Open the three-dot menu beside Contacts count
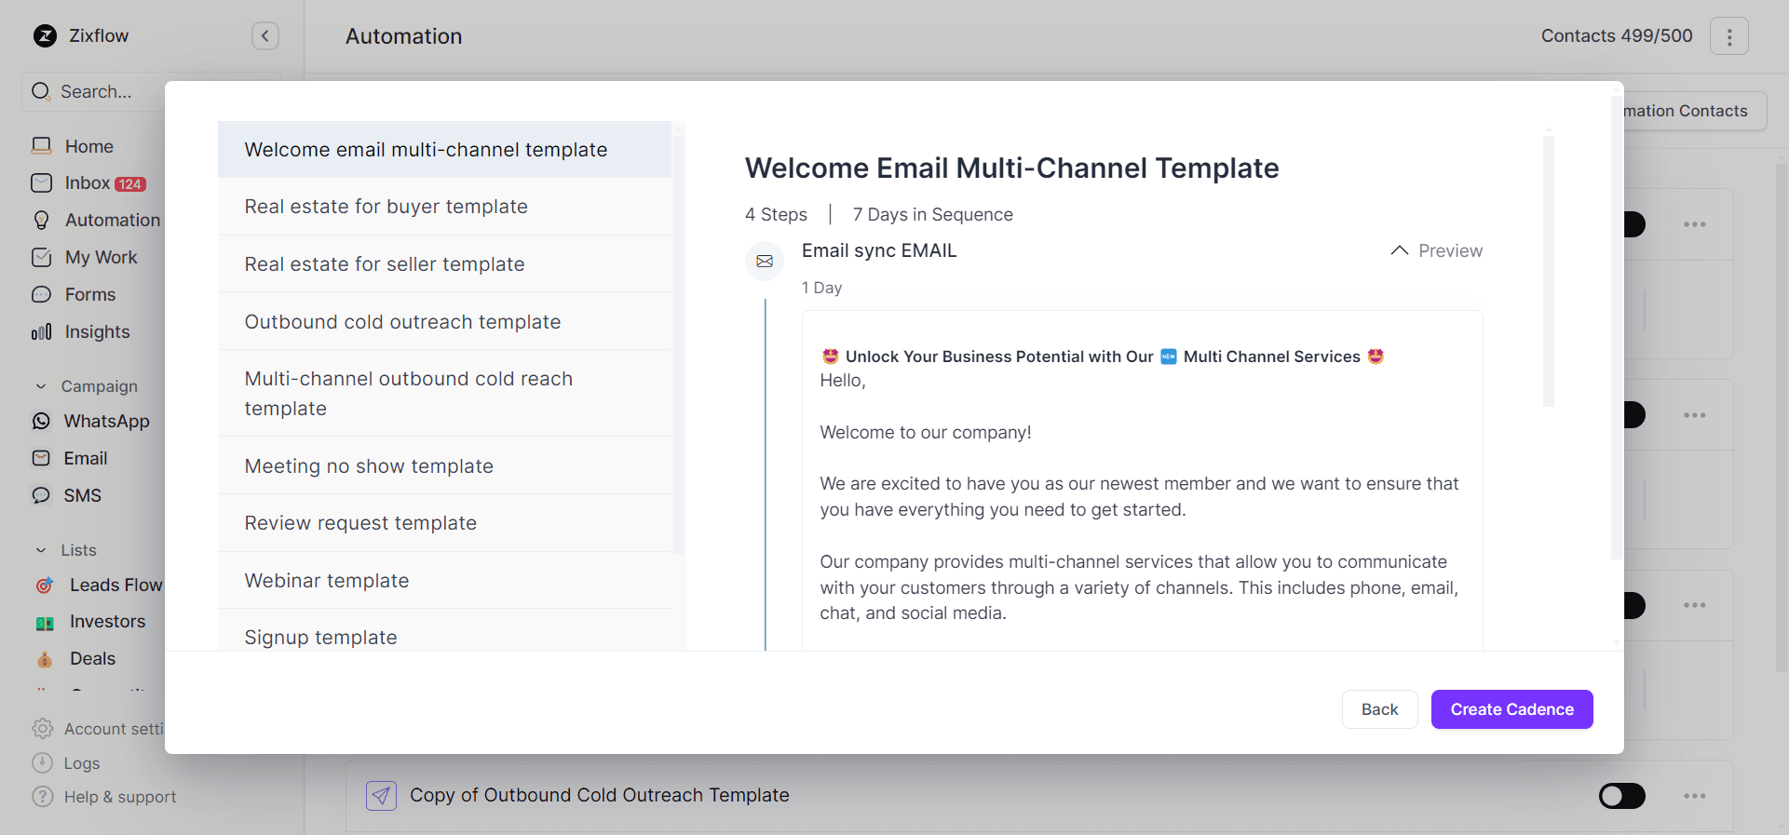Screen dimensions: 1789x835 (x=1728, y=36)
